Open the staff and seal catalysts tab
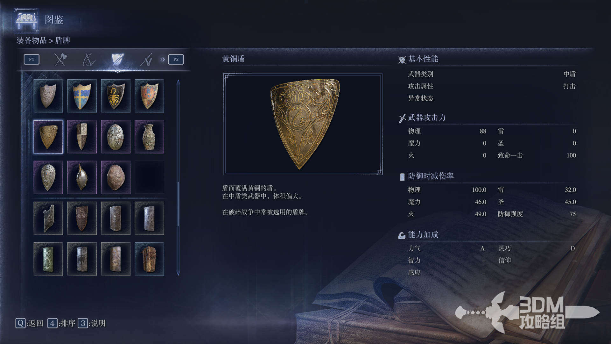Screen dimensions: 611x344 (146, 60)
